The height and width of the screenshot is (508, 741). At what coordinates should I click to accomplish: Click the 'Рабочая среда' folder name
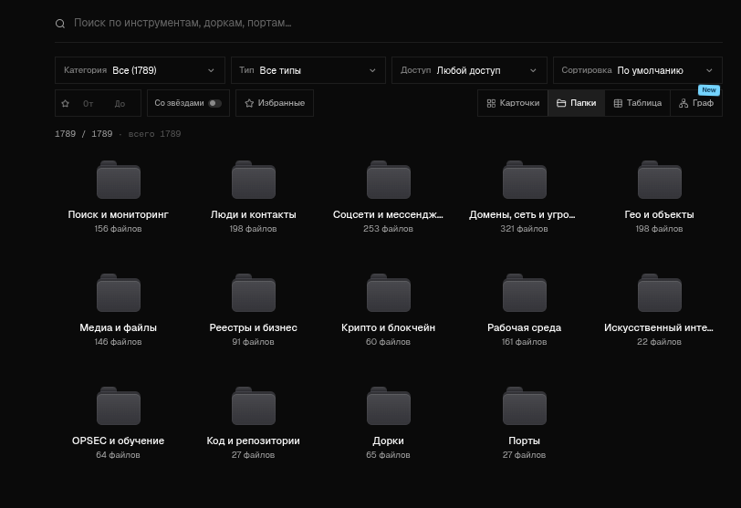524,327
